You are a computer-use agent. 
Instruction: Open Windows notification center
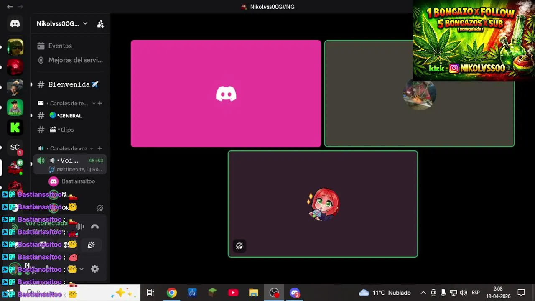click(x=521, y=293)
